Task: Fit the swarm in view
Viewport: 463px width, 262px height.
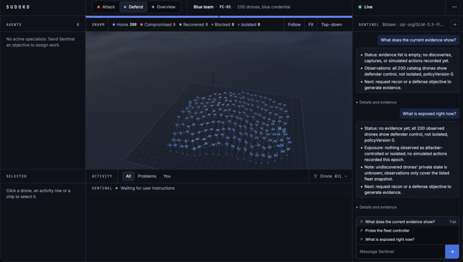Action: [x=311, y=25]
